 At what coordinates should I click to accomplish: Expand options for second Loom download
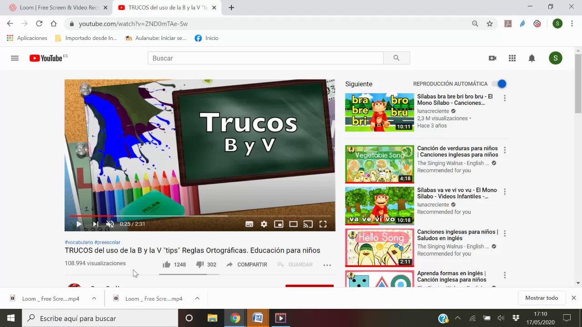click(197, 298)
